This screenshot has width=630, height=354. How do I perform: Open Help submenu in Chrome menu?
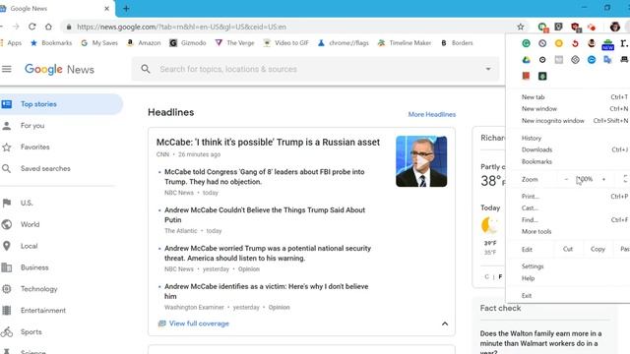coord(528,278)
